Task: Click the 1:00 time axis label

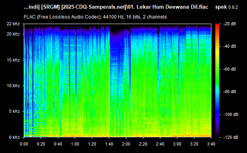Action: (x=75, y=144)
